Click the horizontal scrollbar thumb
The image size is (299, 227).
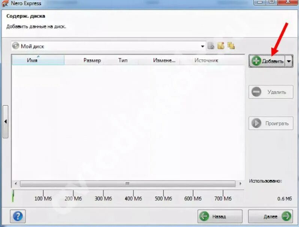[127, 184]
